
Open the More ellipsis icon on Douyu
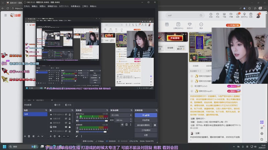tap(201, 26)
